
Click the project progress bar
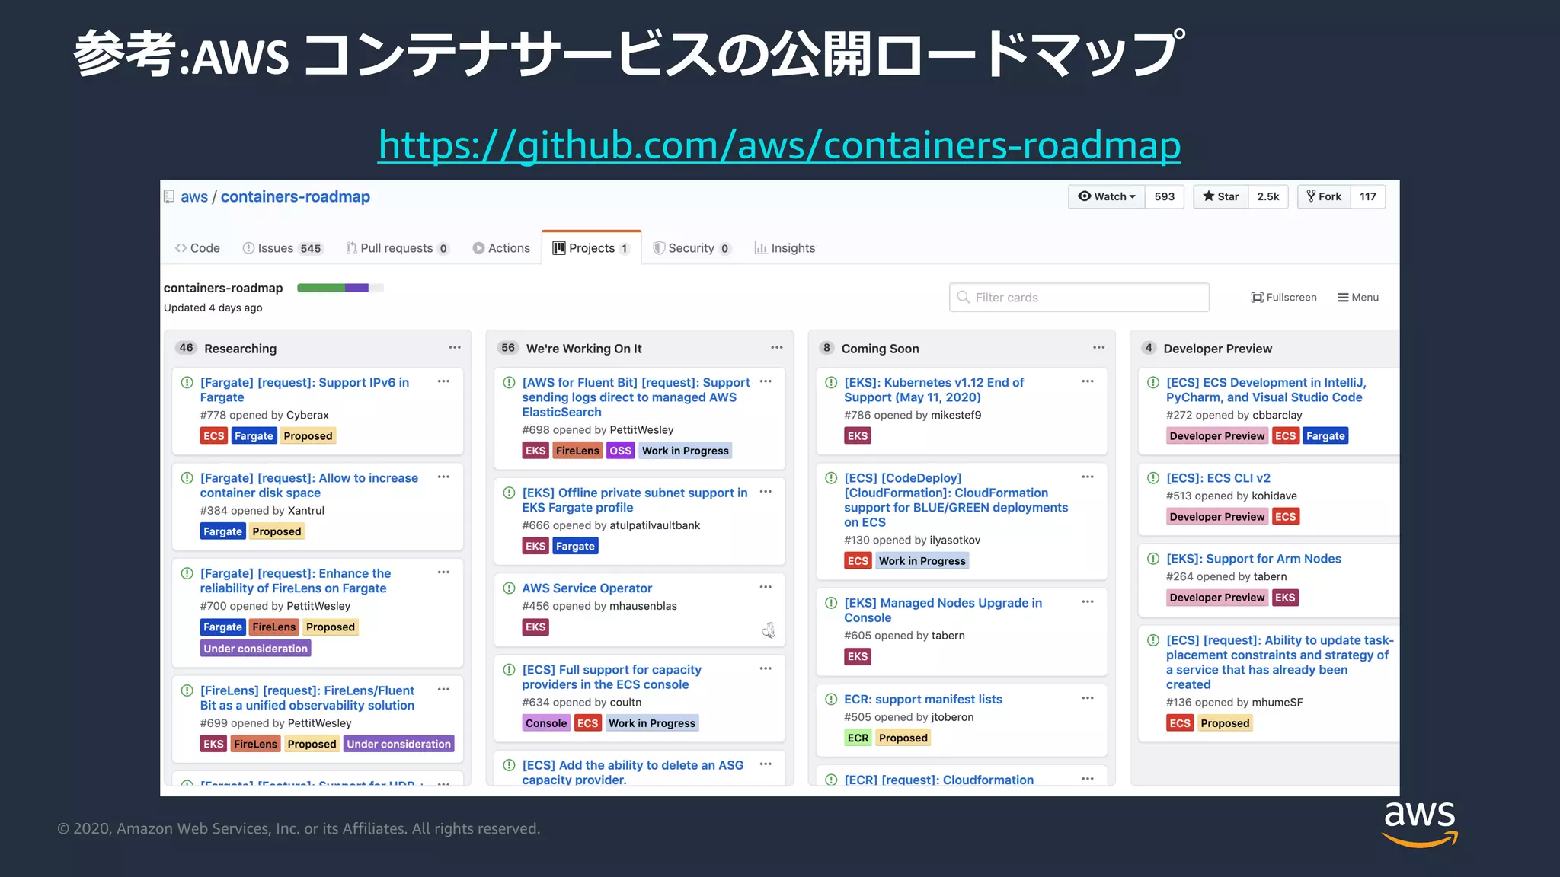pyautogui.click(x=340, y=288)
